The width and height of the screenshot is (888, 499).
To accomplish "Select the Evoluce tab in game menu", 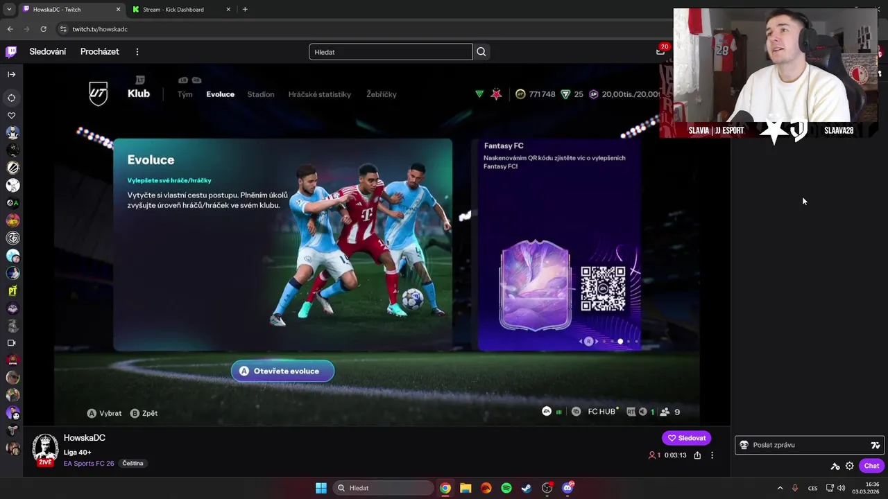I will [220, 94].
